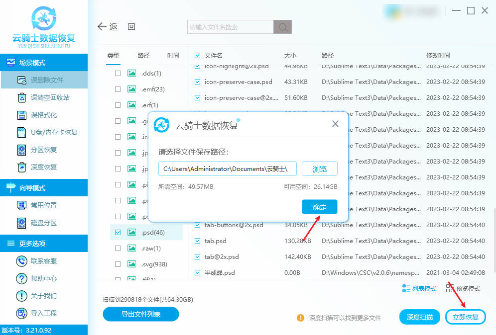This screenshot has height=335, width=496.
Task: Uncheck 半成品.psd file checkbox
Action: (x=197, y=272)
